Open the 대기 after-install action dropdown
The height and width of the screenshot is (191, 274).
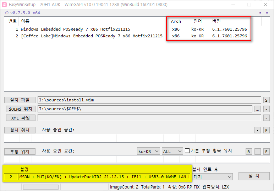[212, 177]
